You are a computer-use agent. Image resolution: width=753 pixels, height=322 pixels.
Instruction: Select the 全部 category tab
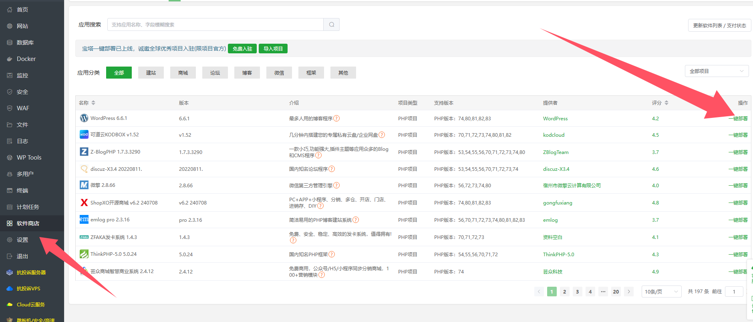tap(119, 73)
